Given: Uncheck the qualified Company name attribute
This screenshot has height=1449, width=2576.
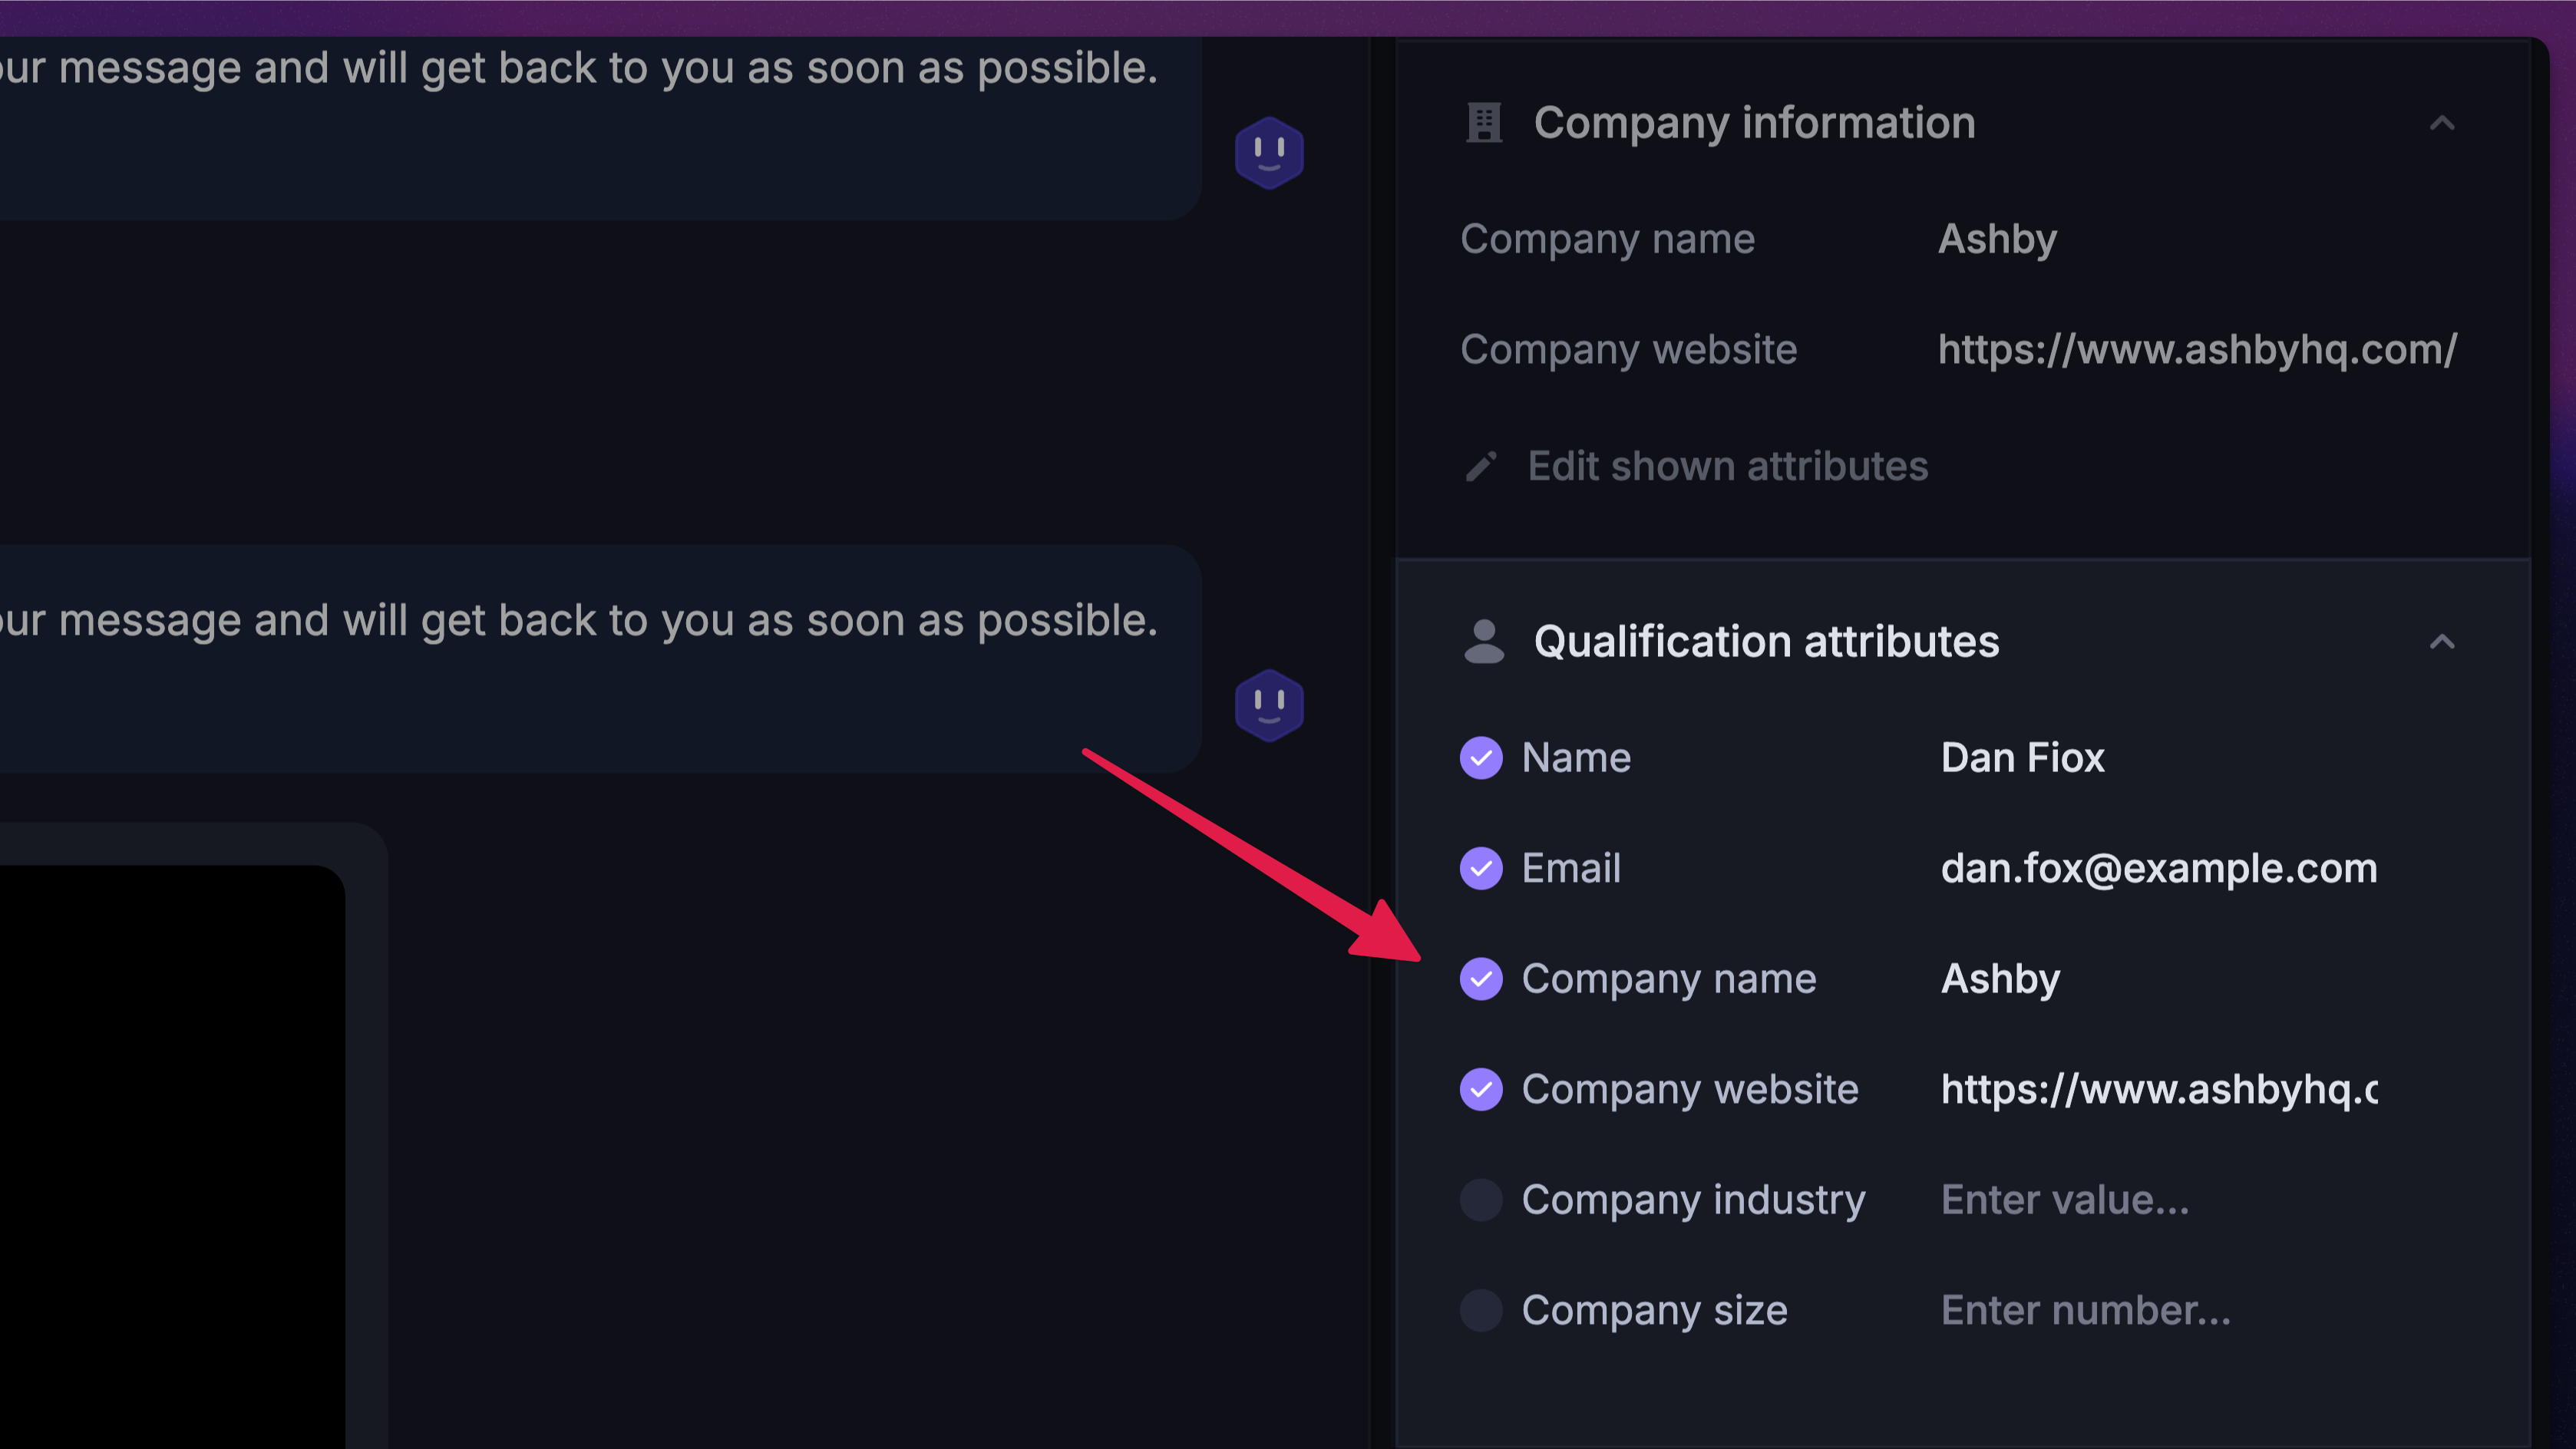Looking at the screenshot, I should [1481, 979].
